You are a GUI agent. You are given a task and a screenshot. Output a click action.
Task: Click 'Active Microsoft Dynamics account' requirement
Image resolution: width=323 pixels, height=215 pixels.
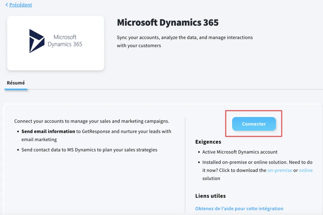(240, 152)
